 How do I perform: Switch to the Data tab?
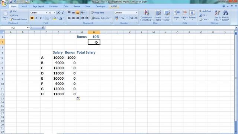point(66,6)
